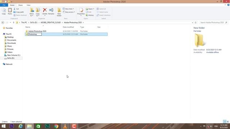Expand the address bar history dropdown

(193, 23)
